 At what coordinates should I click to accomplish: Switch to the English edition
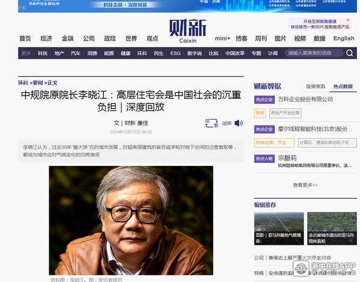344,38
